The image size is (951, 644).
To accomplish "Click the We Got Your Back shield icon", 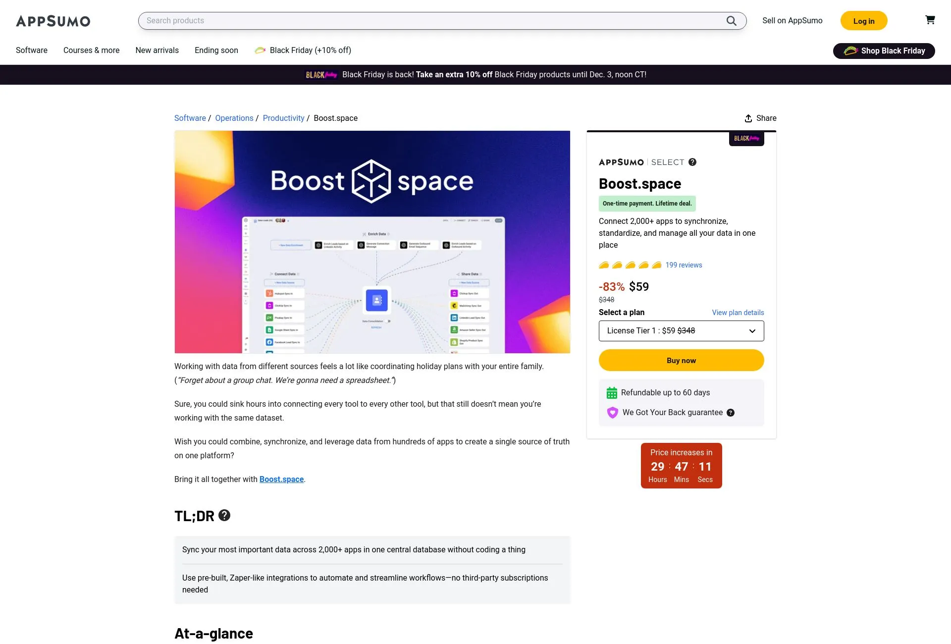I will pos(613,412).
